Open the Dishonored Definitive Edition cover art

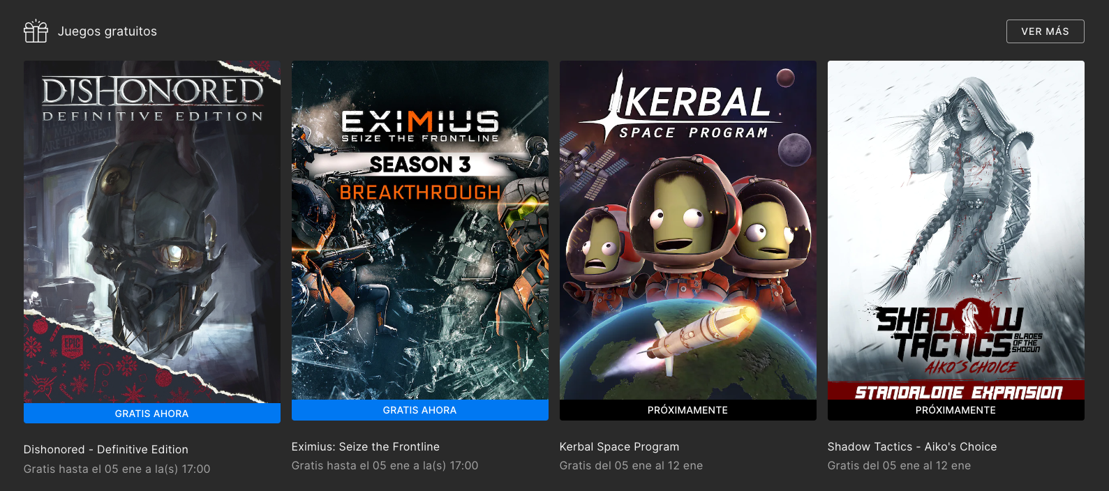[x=152, y=232]
